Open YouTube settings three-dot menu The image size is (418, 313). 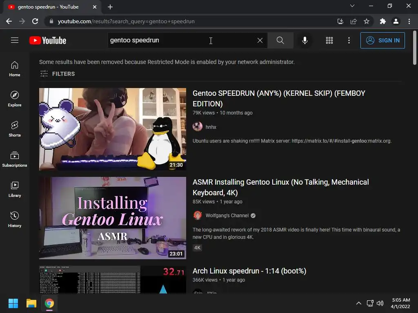pyautogui.click(x=349, y=40)
